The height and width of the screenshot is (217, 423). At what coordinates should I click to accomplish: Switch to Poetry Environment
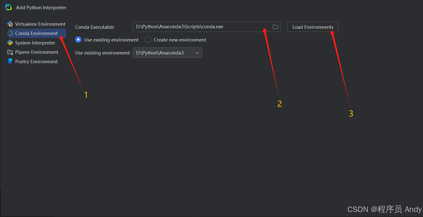coord(36,61)
